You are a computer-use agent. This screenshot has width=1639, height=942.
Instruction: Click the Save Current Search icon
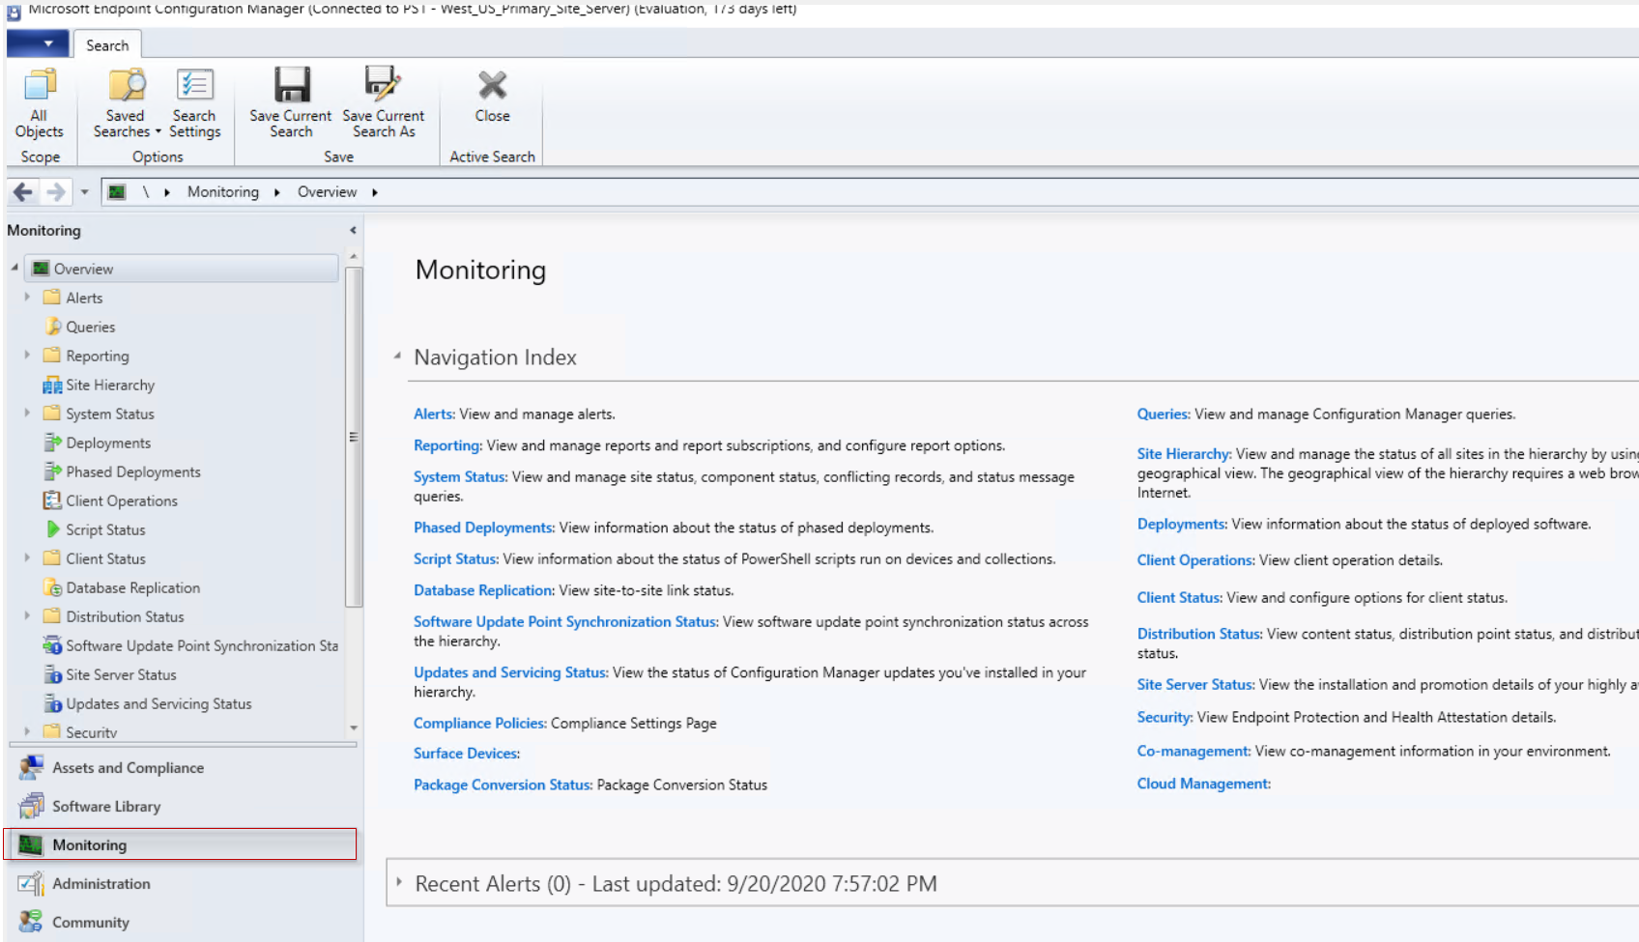pyautogui.click(x=291, y=85)
